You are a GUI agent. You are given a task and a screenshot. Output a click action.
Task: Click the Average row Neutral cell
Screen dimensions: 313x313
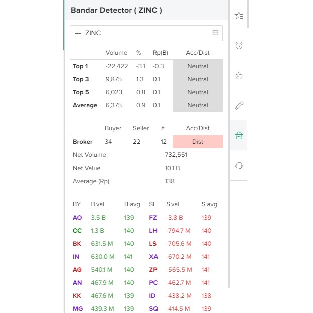pos(198,105)
